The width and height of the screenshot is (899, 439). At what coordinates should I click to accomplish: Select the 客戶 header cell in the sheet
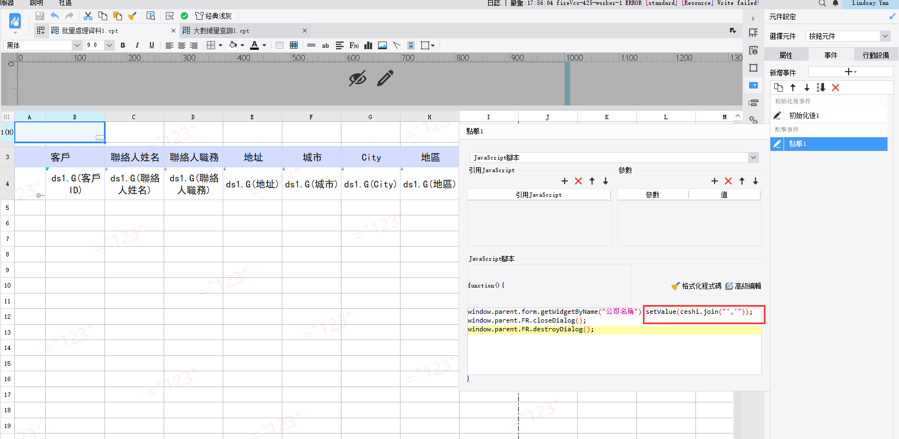tap(60, 157)
